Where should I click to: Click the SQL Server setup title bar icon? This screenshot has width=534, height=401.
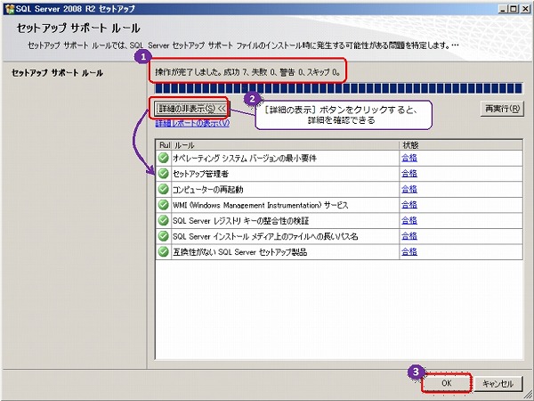pyautogui.click(x=10, y=9)
